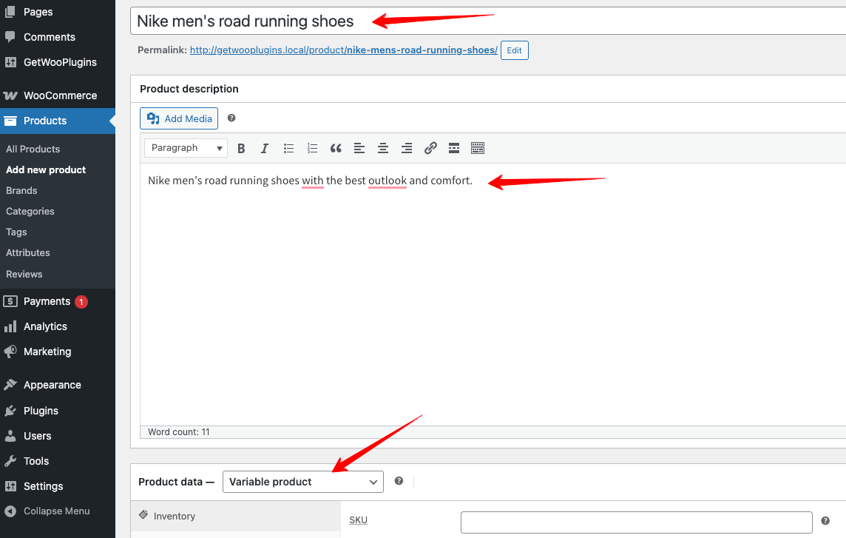Click the Comments bubble icon
The width and height of the screenshot is (846, 538).
[x=10, y=37]
